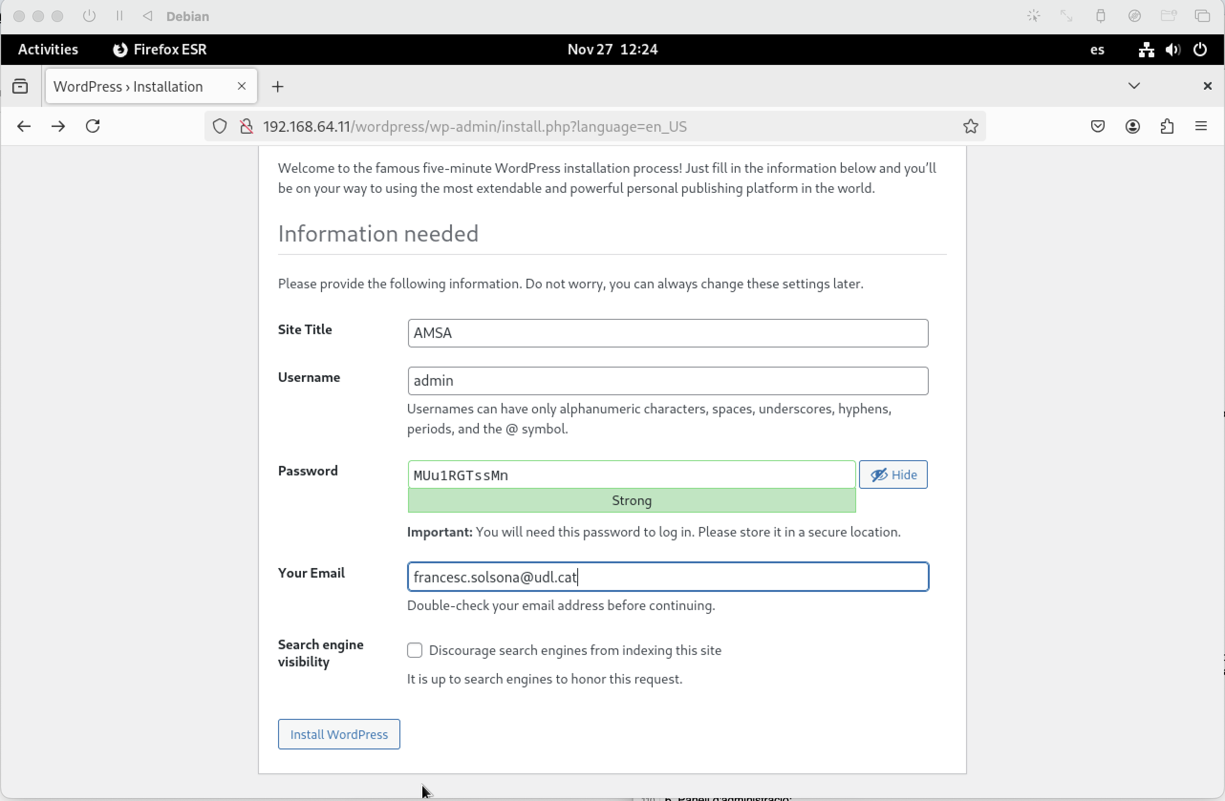Open the VM windows overlay icon
Viewport: 1225px width, 801px height.
(1203, 16)
